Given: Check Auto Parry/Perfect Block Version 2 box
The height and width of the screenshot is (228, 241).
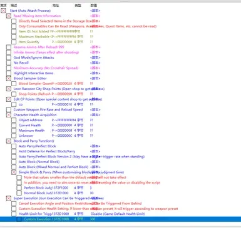Looking at the screenshot, I should [x=14, y=157].
